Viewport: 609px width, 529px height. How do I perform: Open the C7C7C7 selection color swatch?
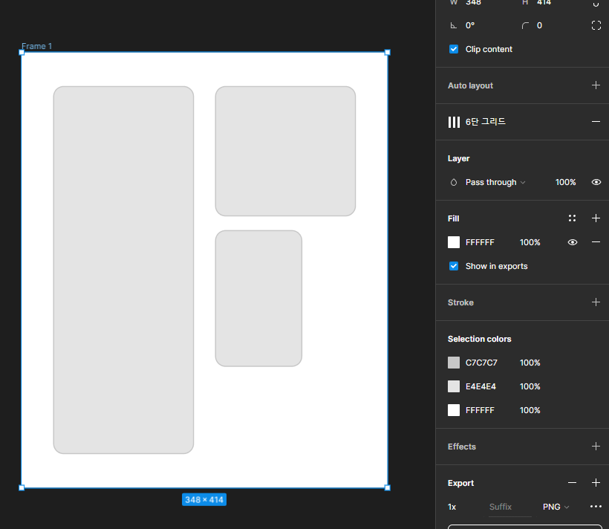click(x=454, y=363)
